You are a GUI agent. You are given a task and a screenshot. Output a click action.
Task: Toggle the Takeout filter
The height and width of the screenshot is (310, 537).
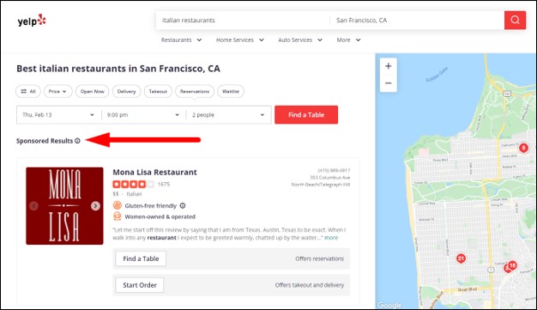point(158,91)
